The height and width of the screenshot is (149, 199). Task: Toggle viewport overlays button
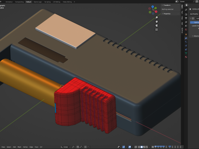tap(130, 147)
